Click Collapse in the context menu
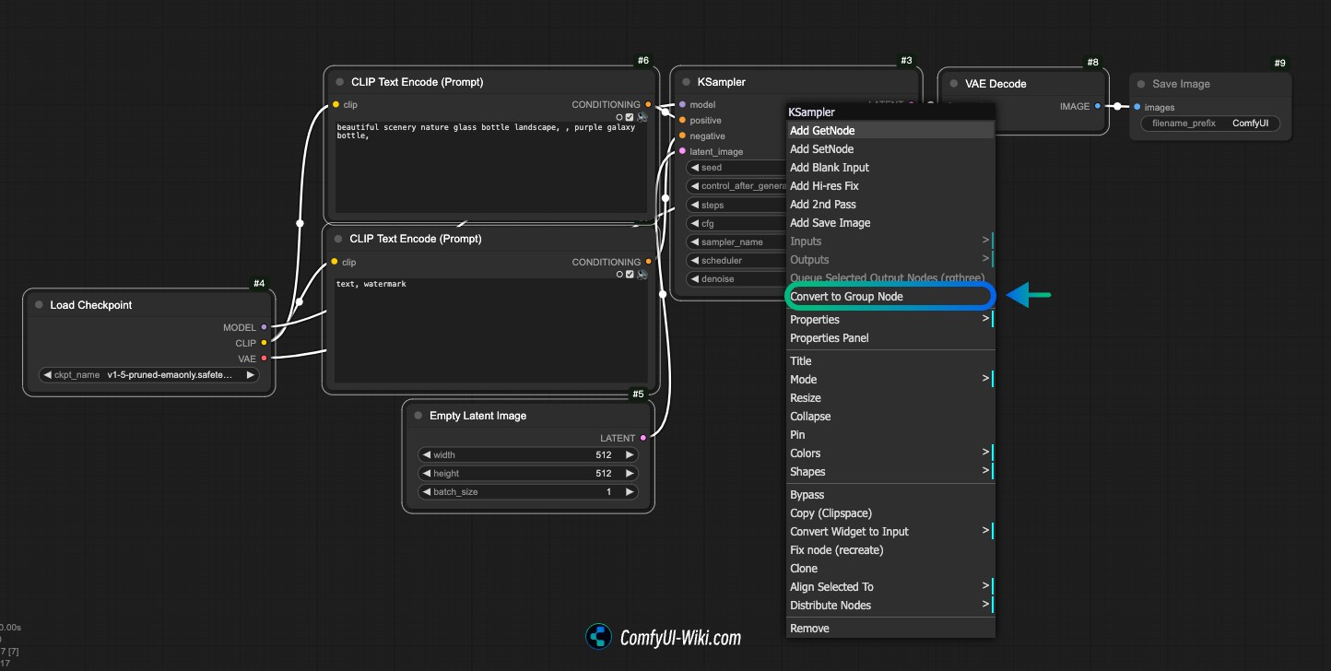Screen dimensions: 1331x671 click(890, 417)
